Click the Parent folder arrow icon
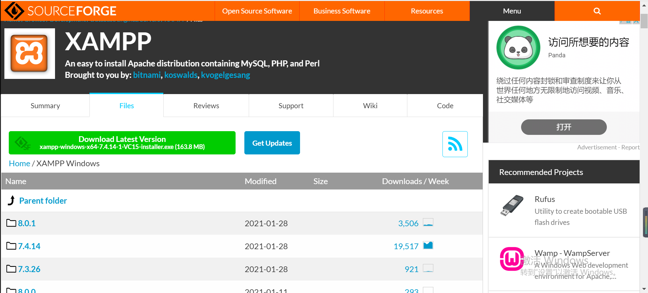This screenshot has height=293, width=648. (11, 200)
